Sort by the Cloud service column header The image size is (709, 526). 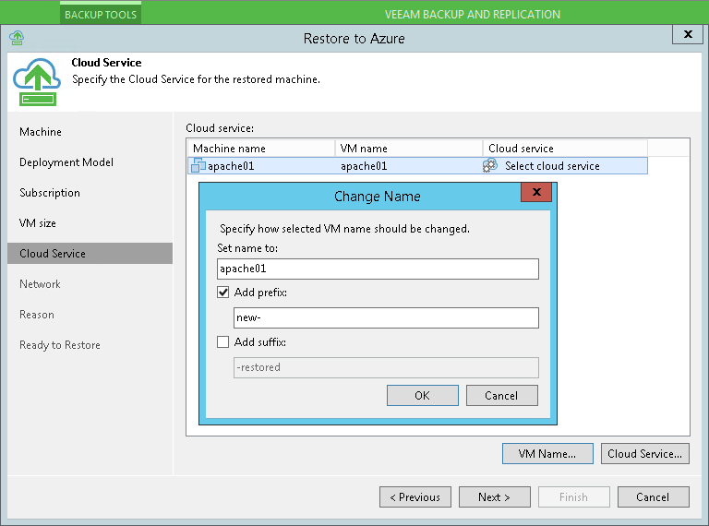pyautogui.click(x=565, y=149)
